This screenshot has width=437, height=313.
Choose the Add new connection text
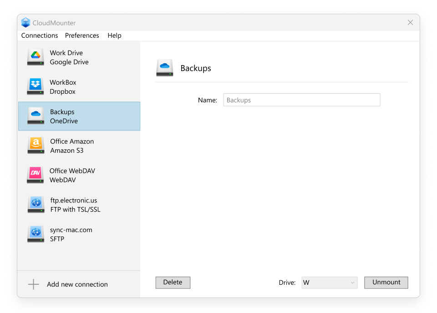[x=77, y=285]
